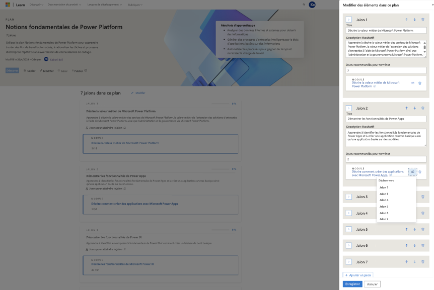
Task: Click the Annuler button
Action: click(x=372, y=284)
